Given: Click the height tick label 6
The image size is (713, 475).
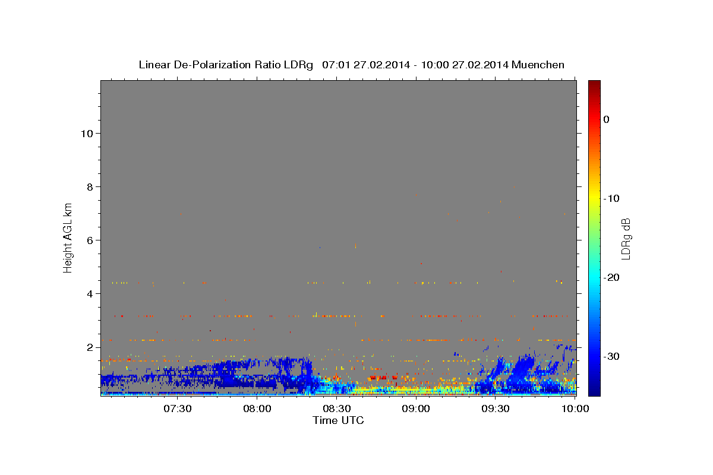Looking at the screenshot, I should 90,240.
